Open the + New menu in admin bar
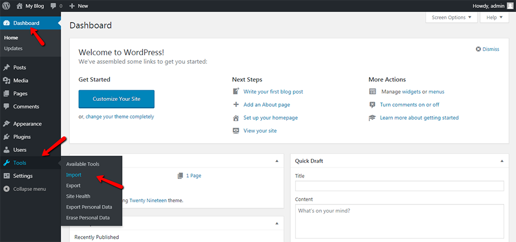 point(78,6)
